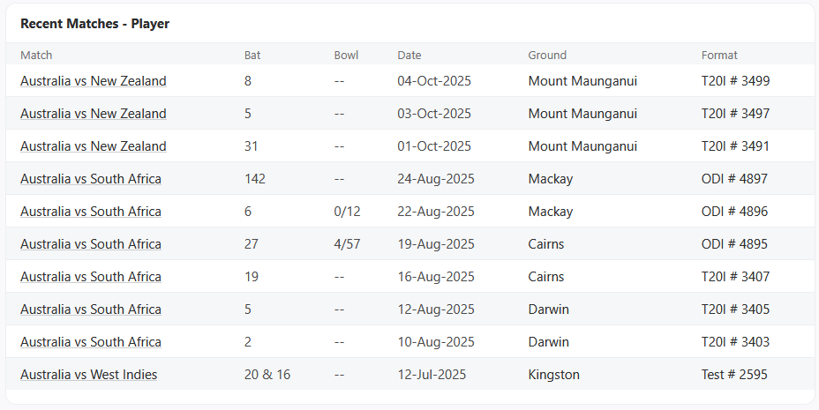Open Australia vs South Africa 16-Aug-2025 match
819x410 pixels.
point(91,277)
